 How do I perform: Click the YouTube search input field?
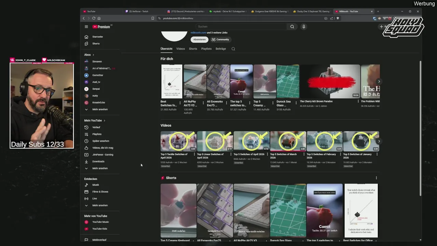[x=241, y=27]
